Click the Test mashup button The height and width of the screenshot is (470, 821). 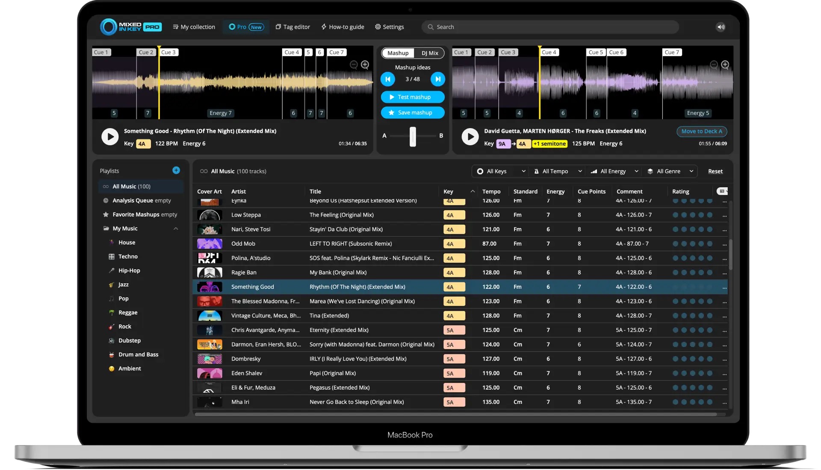413,97
